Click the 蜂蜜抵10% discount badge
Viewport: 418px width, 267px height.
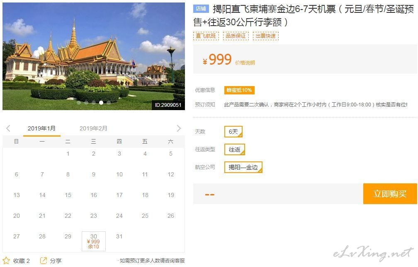coord(239,90)
